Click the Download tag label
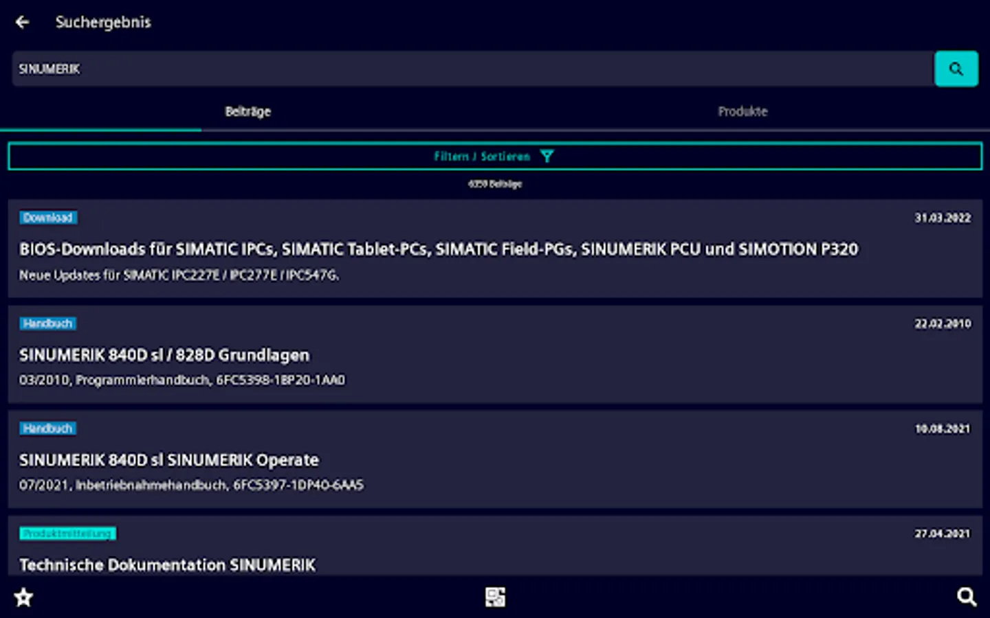The height and width of the screenshot is (618, 990). (x=48, y=218)
